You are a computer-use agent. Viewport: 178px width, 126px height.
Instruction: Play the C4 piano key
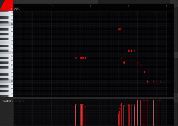tap(7, 81)
